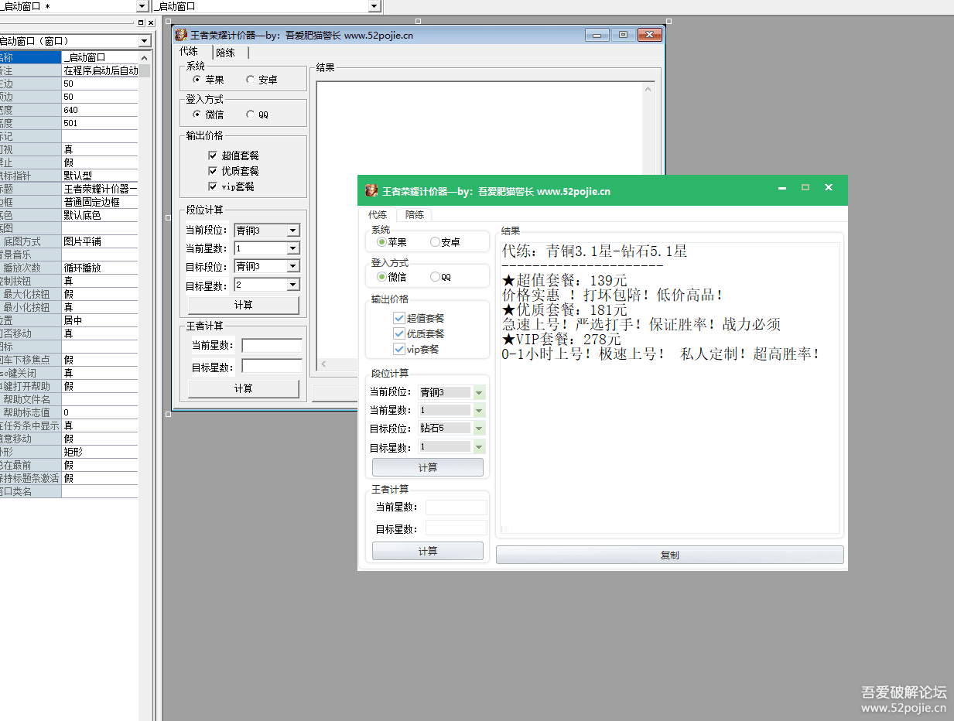Open 当前星数 dropdown in the front window
This screenshot has height=721, width=954.
479,410
